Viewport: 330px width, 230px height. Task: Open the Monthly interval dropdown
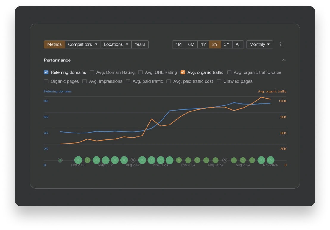(259, 44)
